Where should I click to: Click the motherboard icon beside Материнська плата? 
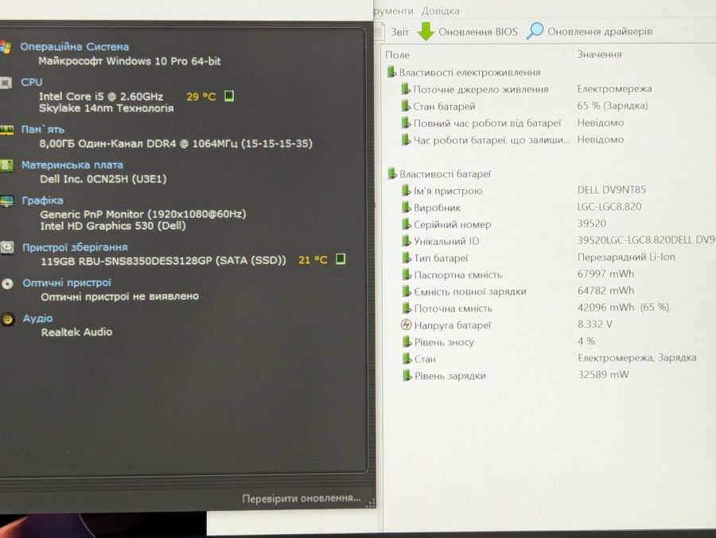point(6,165)
